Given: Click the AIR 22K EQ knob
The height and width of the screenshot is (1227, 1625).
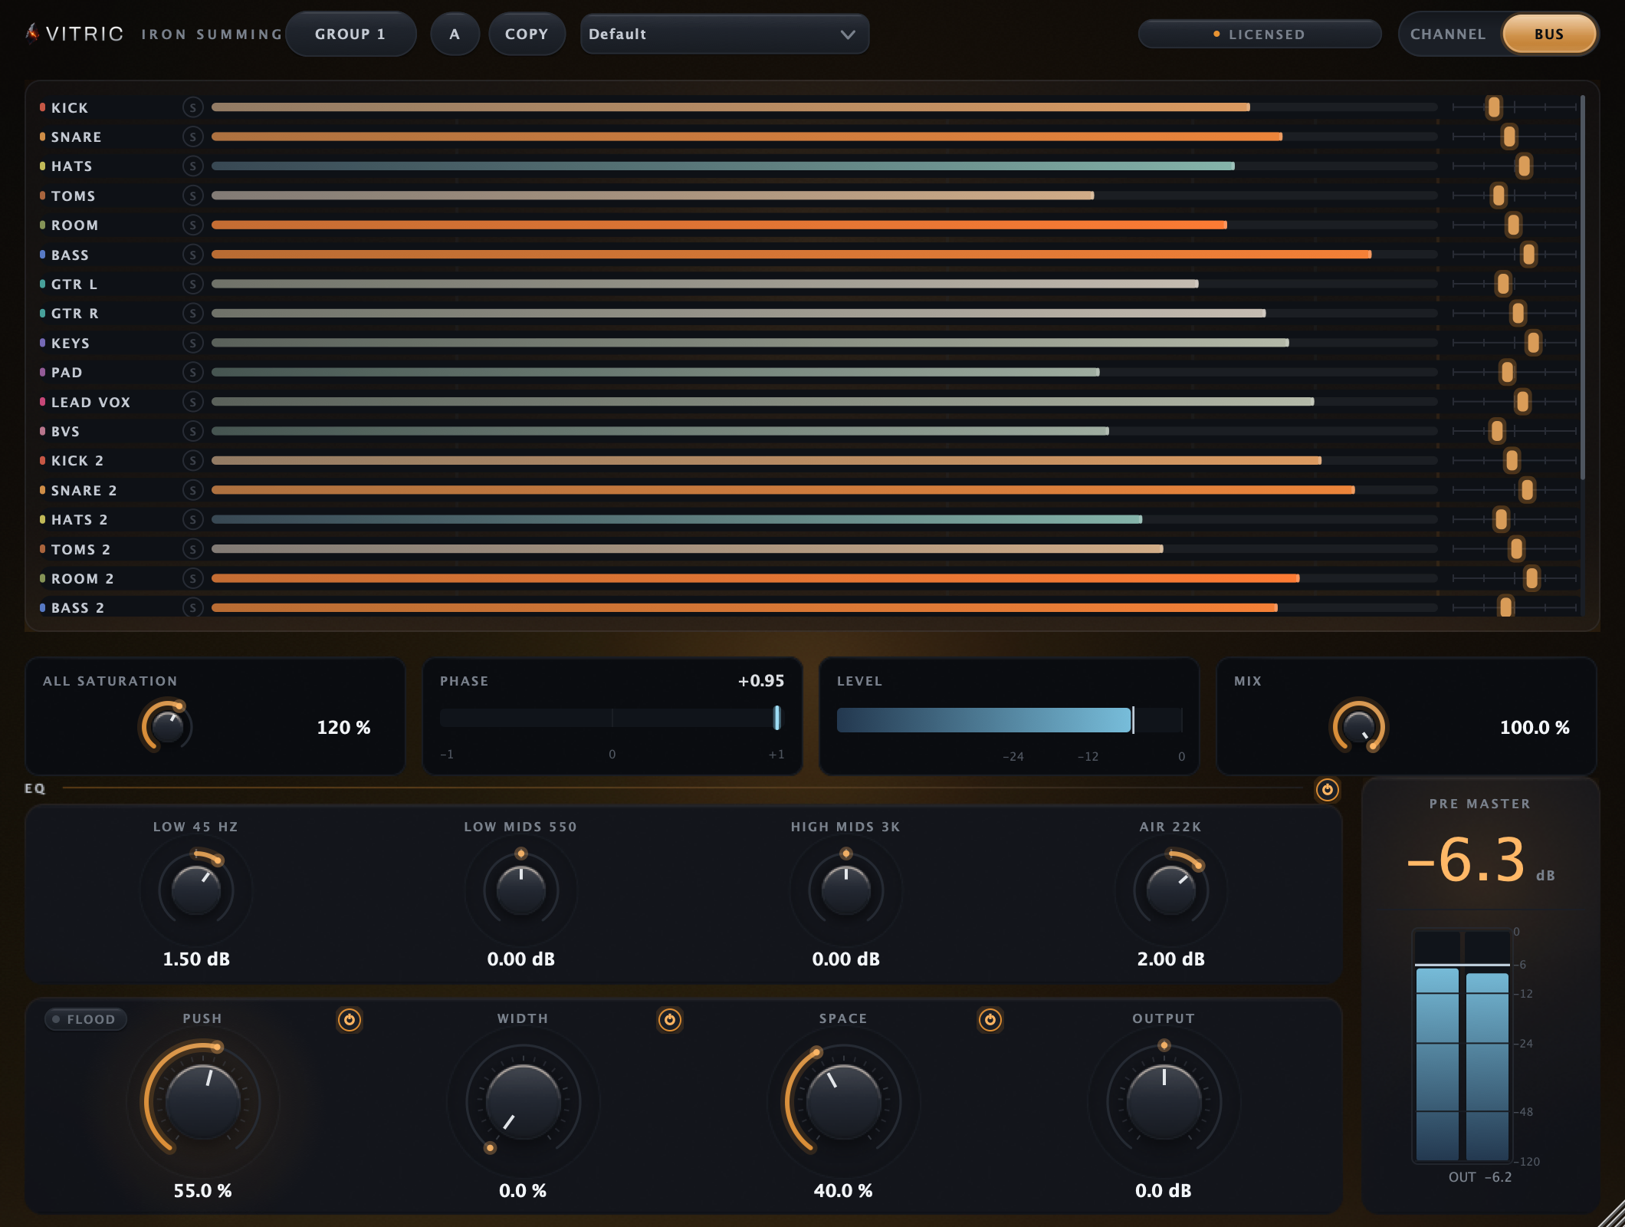Looking at the screenshot, I should [x=1171, y=891].
